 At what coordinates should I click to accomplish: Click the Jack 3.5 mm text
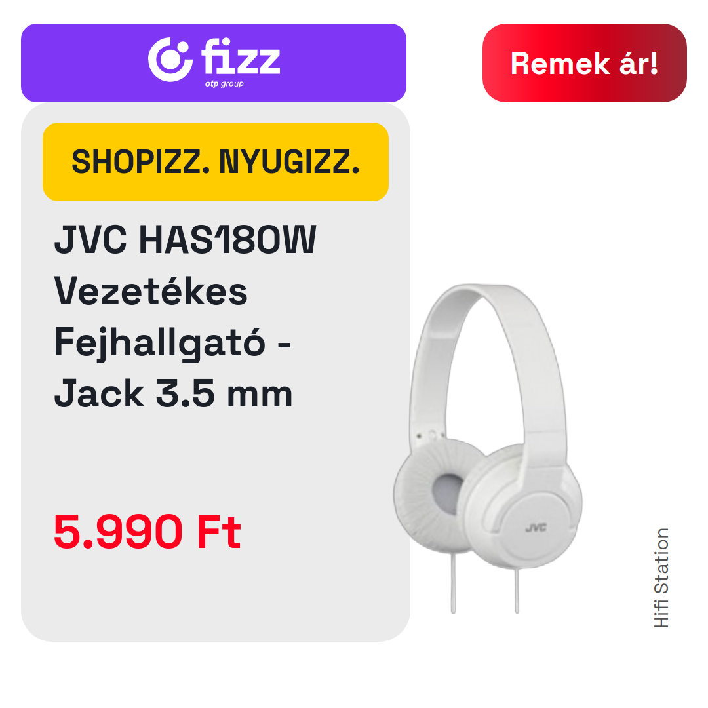173,394
